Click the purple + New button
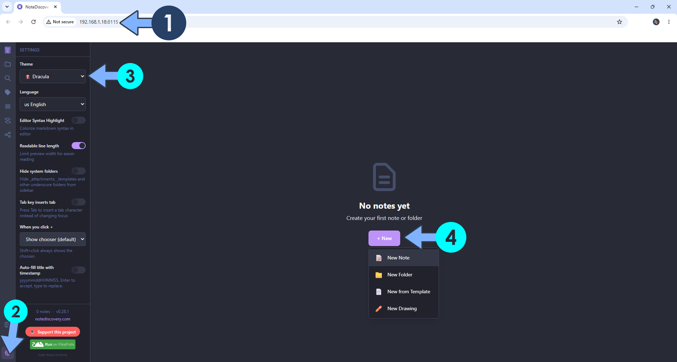This screenshot has height=362, width=677. pyautogui.click(x=384, y=239)
